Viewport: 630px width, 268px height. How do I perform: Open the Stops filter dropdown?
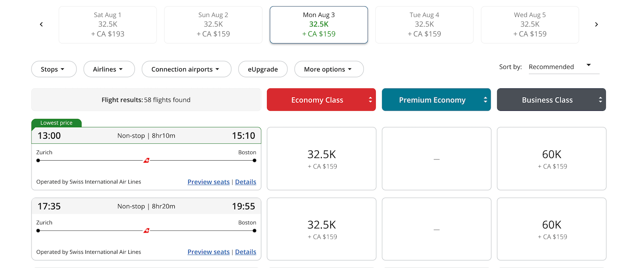[54, 69]
